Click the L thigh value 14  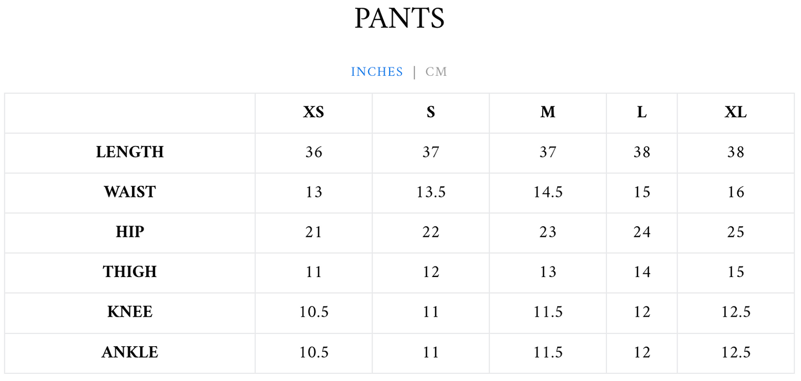(x=642, y=272)
